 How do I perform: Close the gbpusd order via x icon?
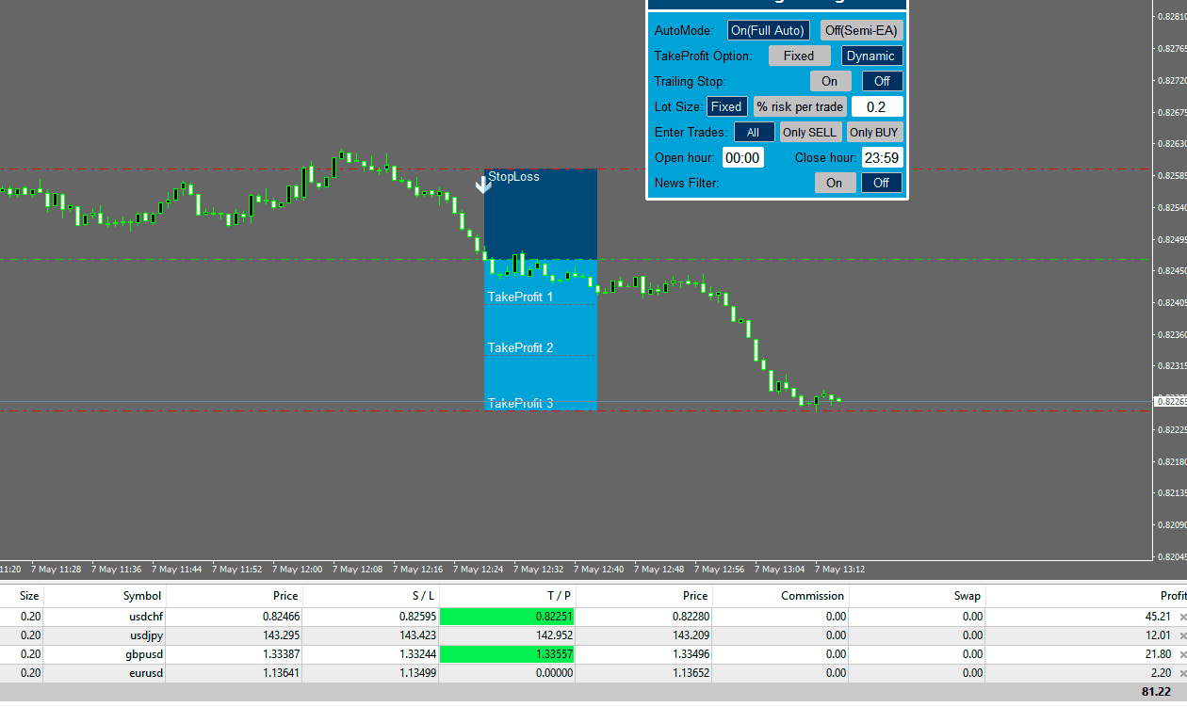1183,655
